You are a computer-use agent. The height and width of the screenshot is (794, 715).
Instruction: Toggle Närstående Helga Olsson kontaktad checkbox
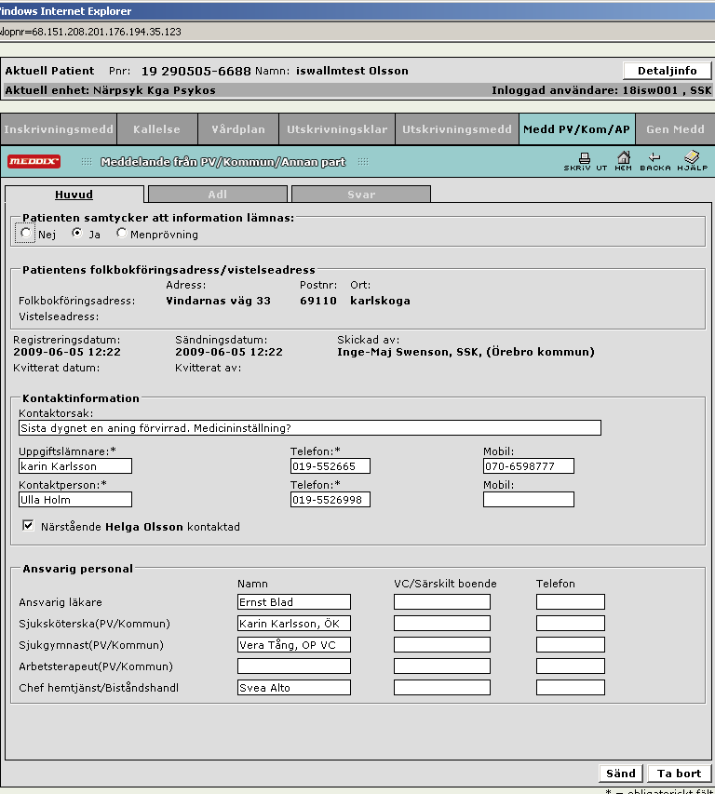[x=28, y=526]
